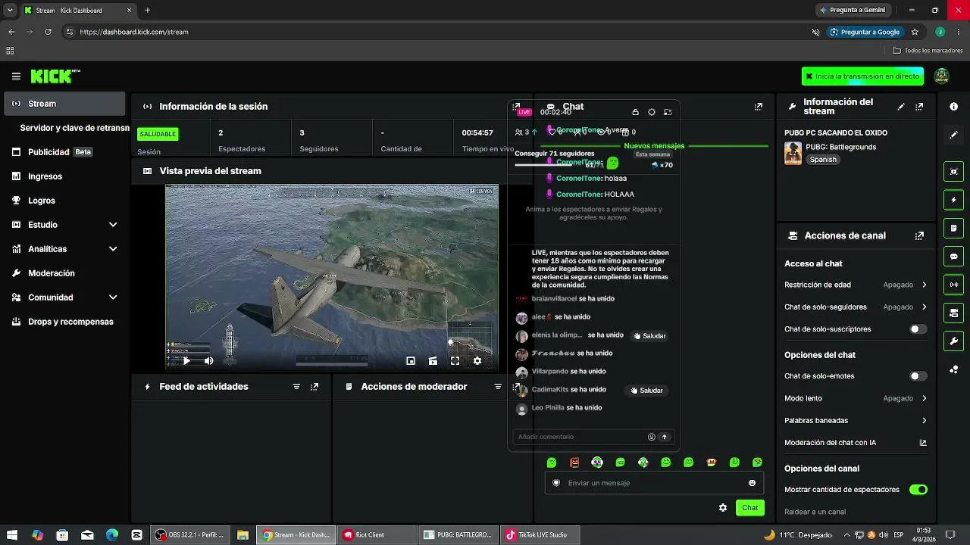Click the info icon in right sidebar

click(x=953, y=107)
